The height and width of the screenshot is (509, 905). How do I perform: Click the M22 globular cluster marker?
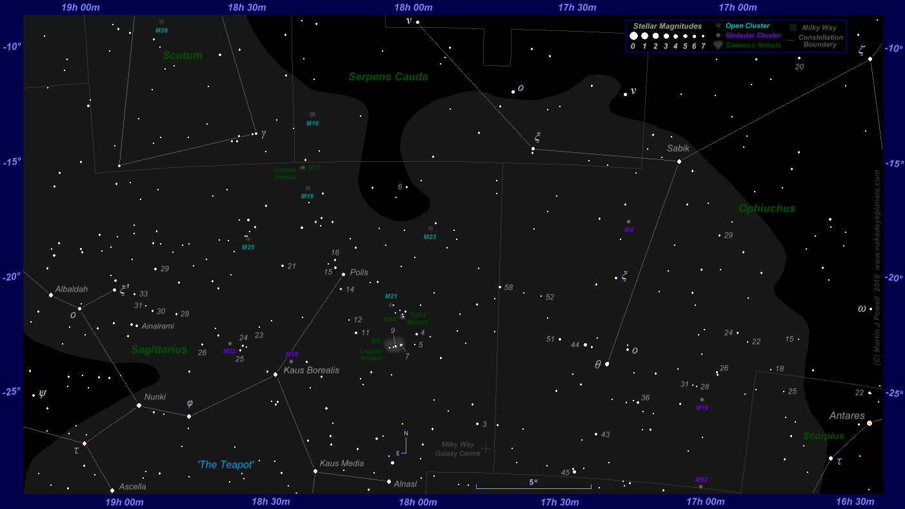tap(230, 344)
